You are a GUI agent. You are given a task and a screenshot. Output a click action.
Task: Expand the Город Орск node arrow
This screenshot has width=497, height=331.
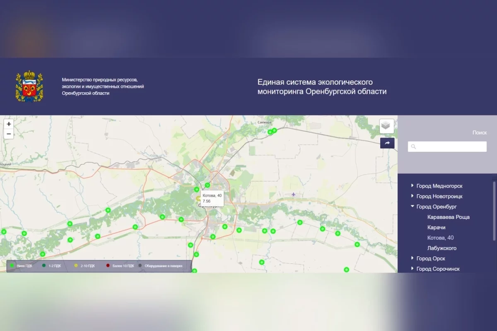[x=412, y=258]
